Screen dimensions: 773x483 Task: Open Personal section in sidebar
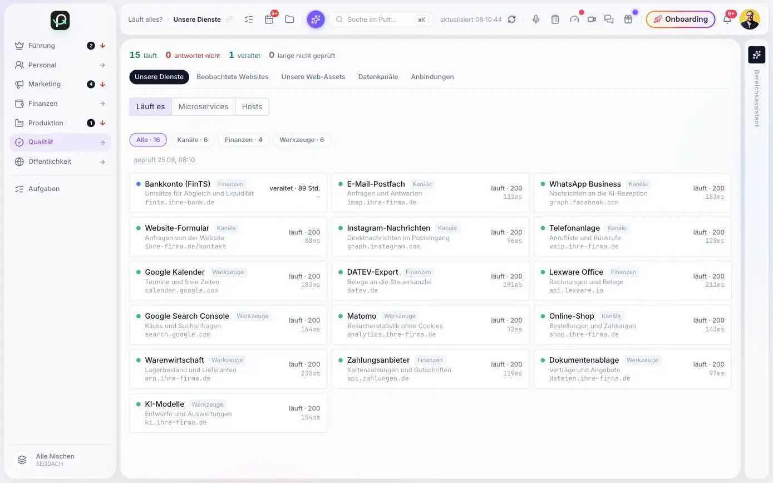60,65
